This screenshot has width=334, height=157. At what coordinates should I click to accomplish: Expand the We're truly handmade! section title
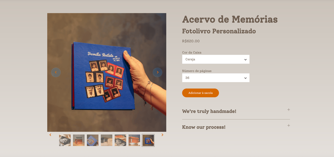click(209, 111)
